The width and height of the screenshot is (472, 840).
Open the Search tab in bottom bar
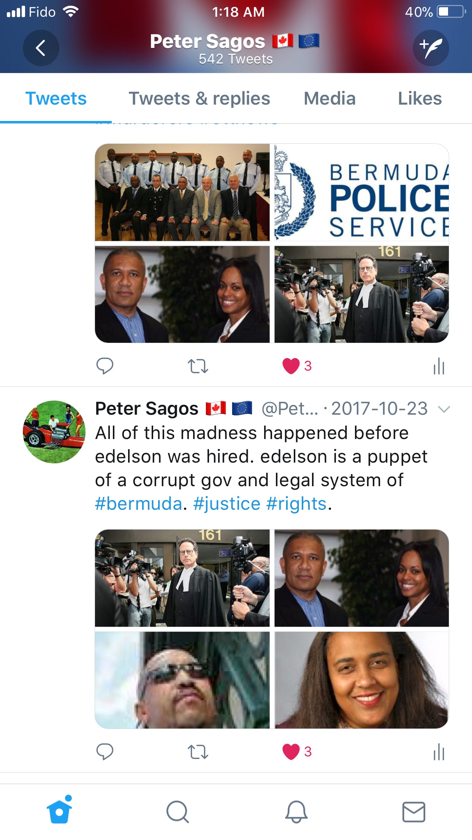pos(177,812)
